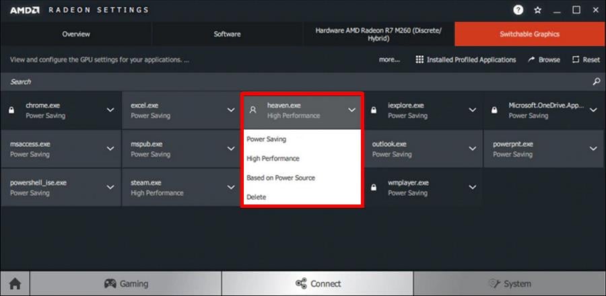Choose Based on Power Source option

pos(281,178)
